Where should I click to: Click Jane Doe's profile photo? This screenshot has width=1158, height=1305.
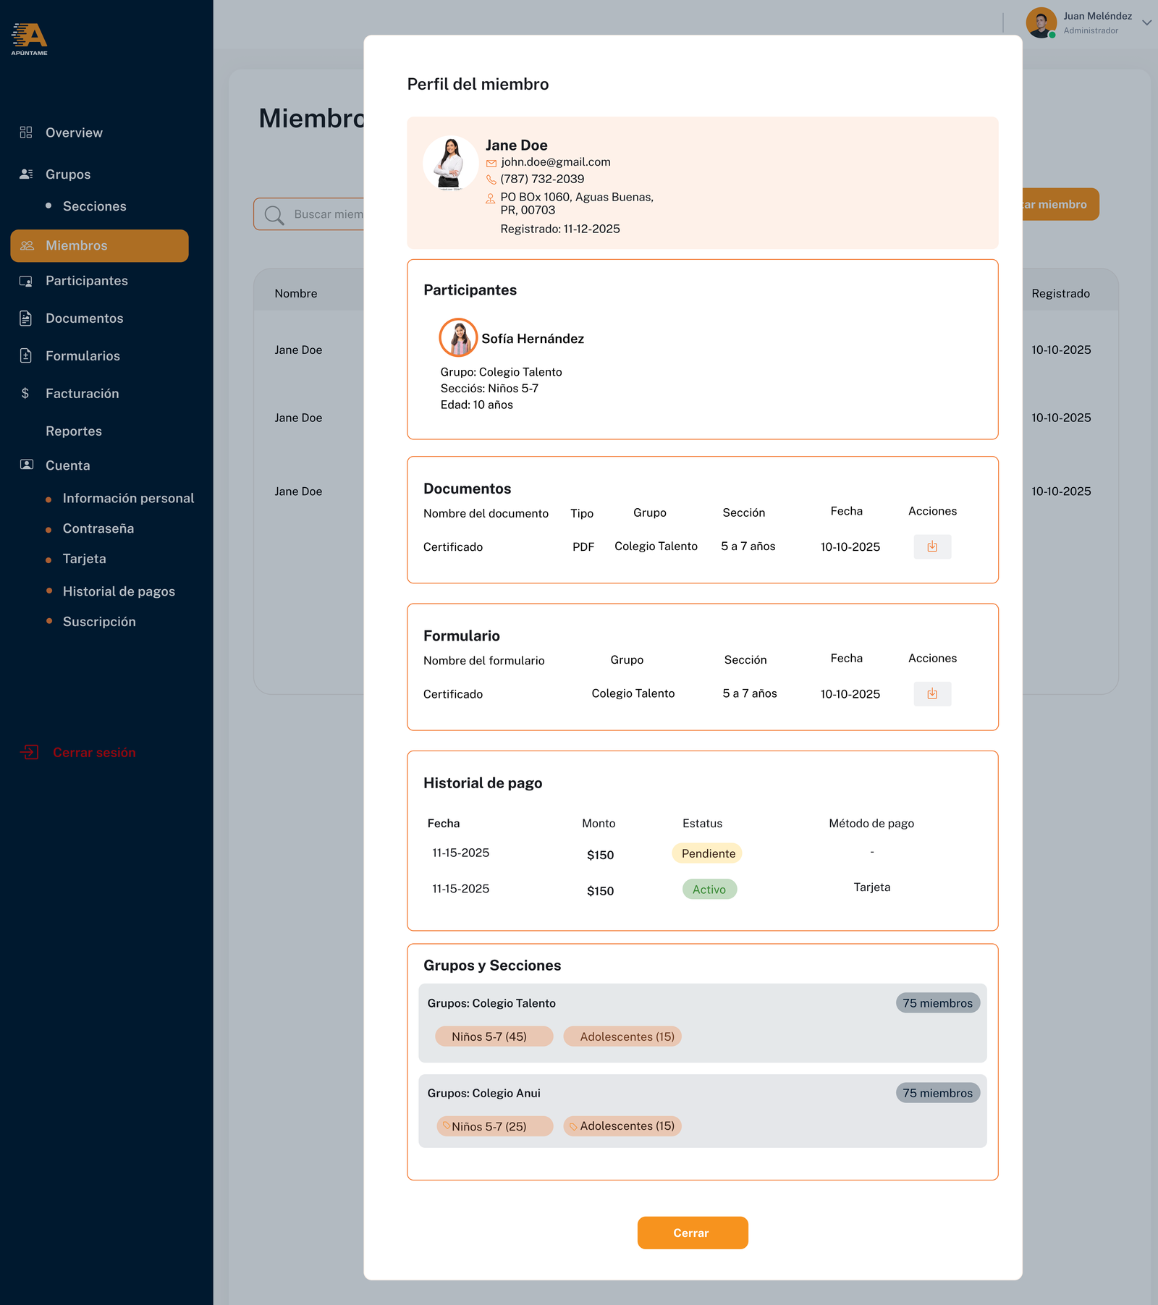click(450, 164)
